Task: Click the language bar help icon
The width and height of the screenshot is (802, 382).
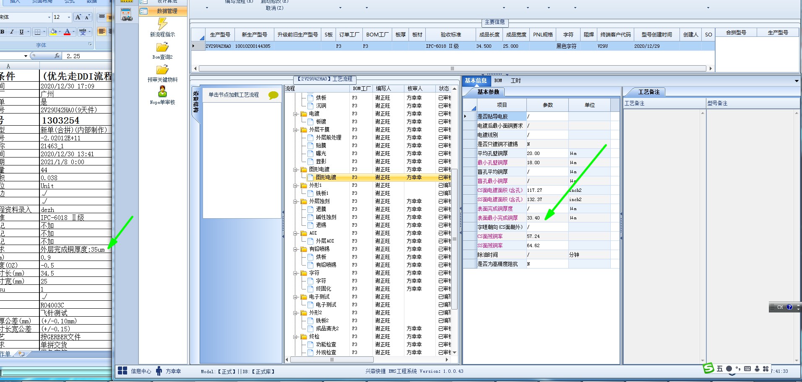Action: [789, 307]
